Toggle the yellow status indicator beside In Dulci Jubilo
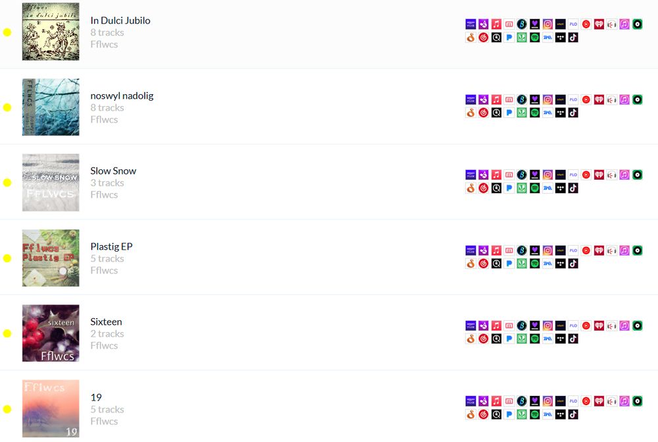 pyautogui.click(x=9, y=32)
